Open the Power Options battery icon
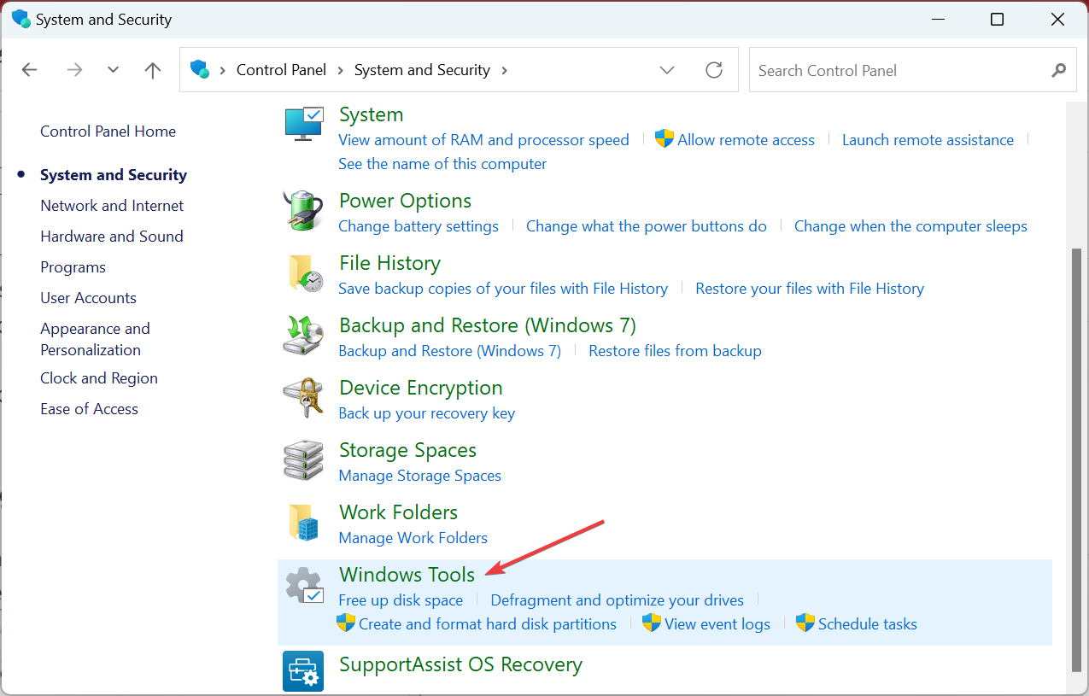 (x=303, y=210)
